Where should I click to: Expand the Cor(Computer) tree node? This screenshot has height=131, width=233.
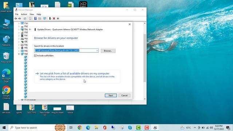click(19, 23)
